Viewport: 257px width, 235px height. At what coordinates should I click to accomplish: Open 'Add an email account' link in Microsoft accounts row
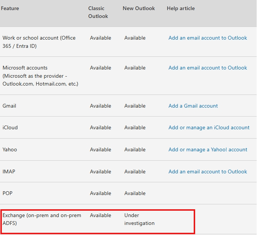pyautogui.click(x=208, y=68)
